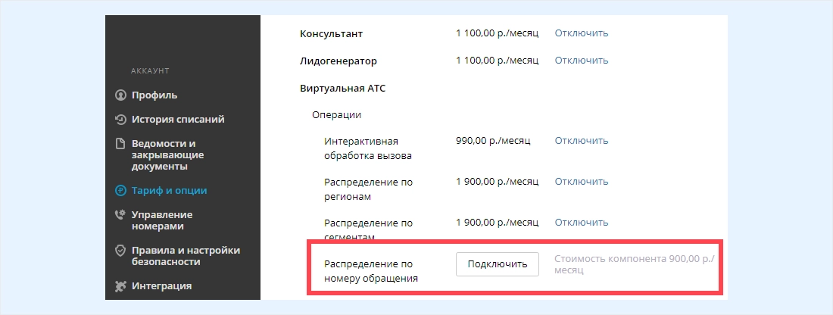Click the АККАУНТ sidebar heading
Screen dimensions: 833x315
coord(150,71)
